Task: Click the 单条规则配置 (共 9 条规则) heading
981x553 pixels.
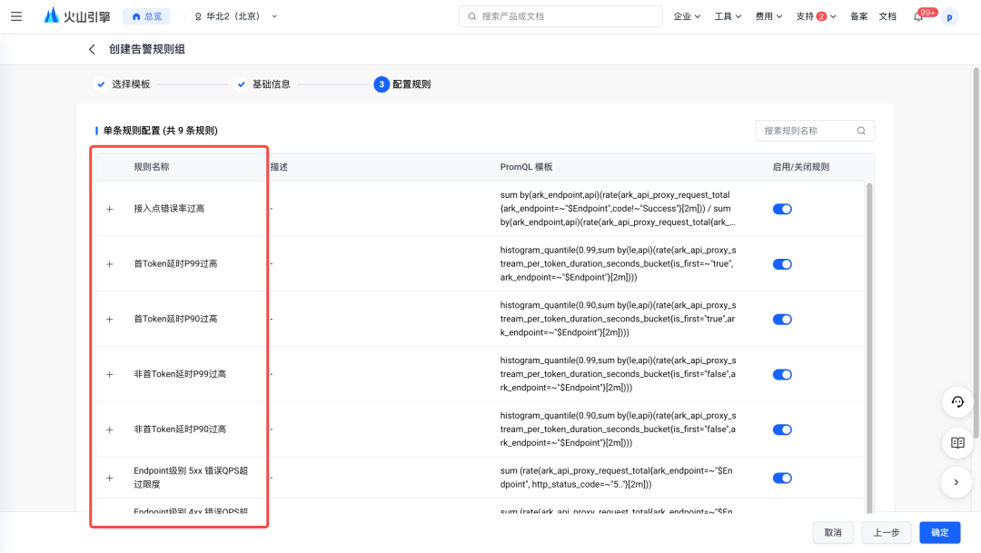Action: (x=160, y=131)
